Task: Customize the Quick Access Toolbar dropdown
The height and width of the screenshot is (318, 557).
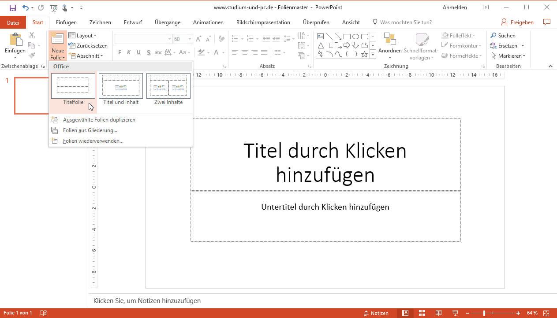Action: 82,8
